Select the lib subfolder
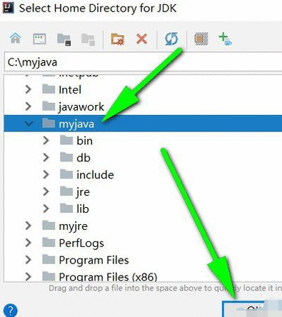The image size is (282, 317). [143, 208]
